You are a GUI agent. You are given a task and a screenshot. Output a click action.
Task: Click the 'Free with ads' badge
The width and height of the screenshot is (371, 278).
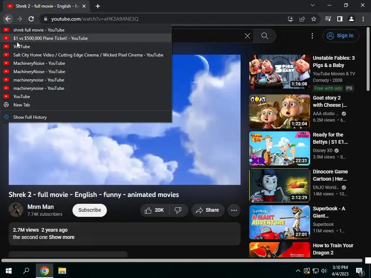[328, 88]
